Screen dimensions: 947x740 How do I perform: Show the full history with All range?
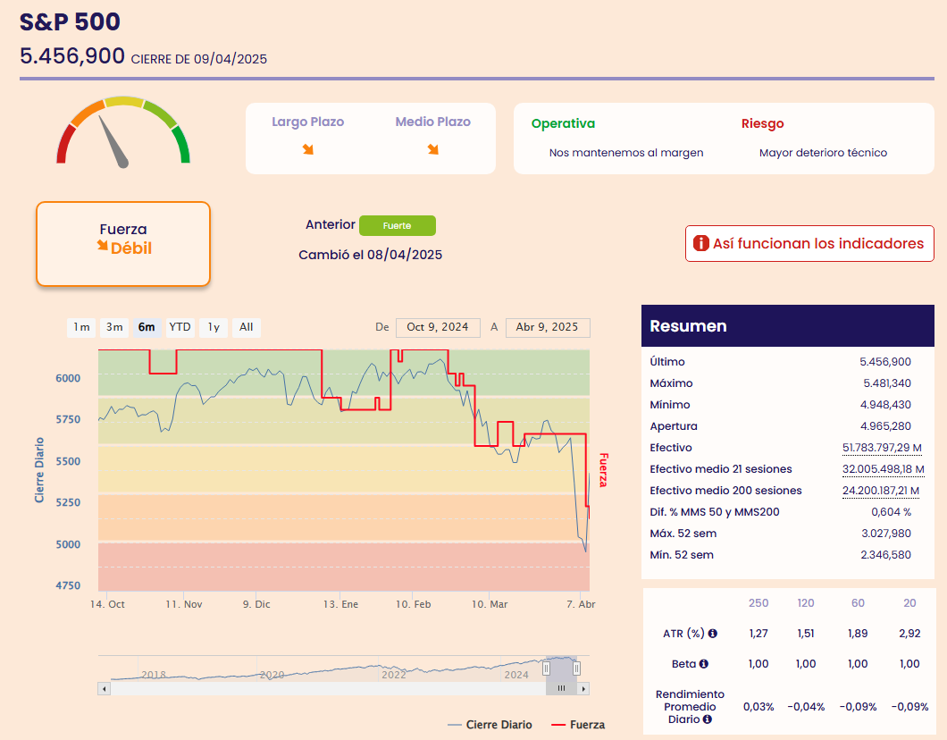(247, 327)
